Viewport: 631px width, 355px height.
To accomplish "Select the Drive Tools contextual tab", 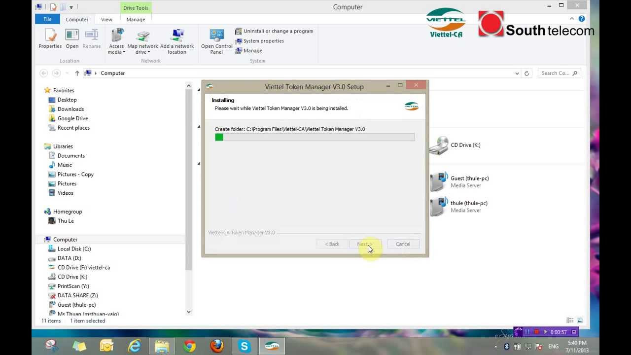I will (x=136, y=8).
